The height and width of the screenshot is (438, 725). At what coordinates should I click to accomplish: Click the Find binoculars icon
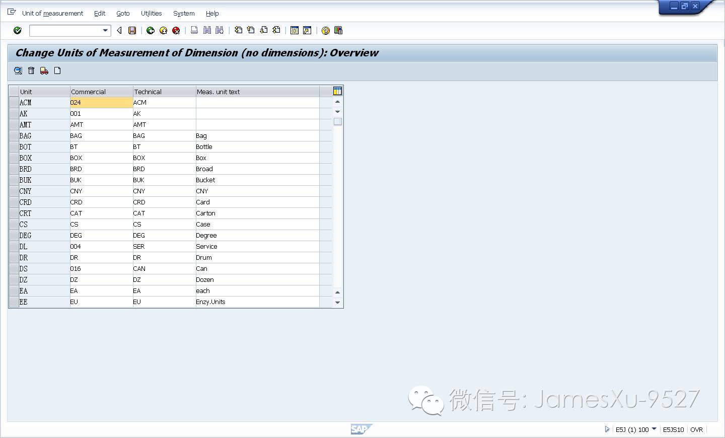click(207, 31)
